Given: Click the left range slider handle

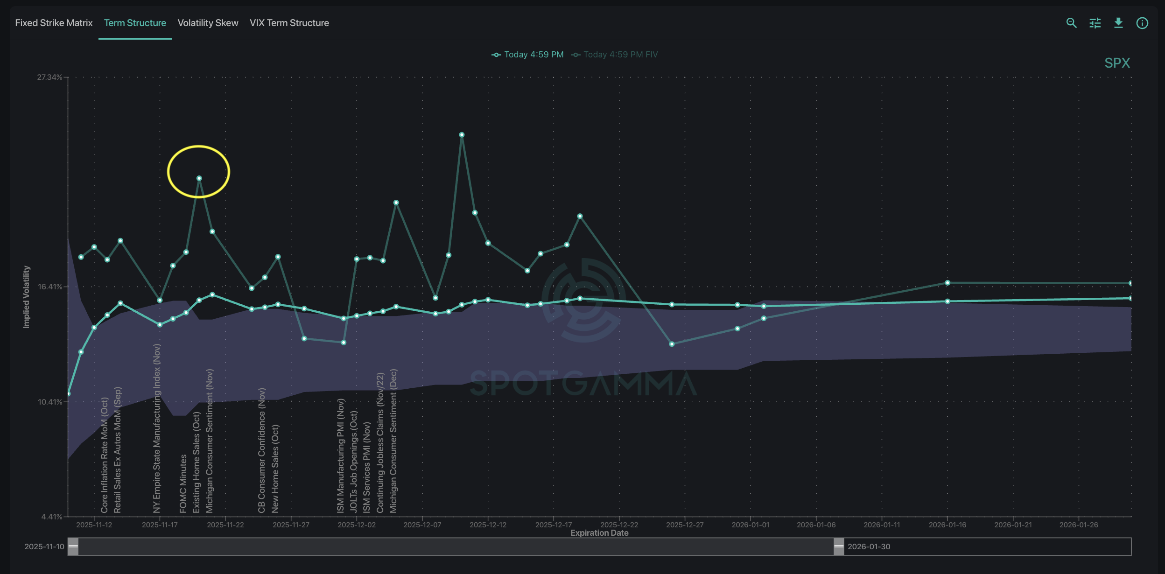Looking at the screenshot, I should tap(73, 546).
